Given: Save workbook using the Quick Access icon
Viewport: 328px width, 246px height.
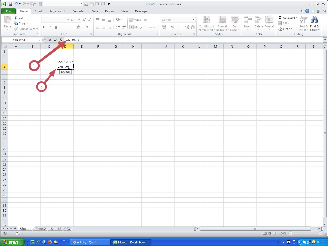Looking at the screenshot, I should click(x=11, y=4).
